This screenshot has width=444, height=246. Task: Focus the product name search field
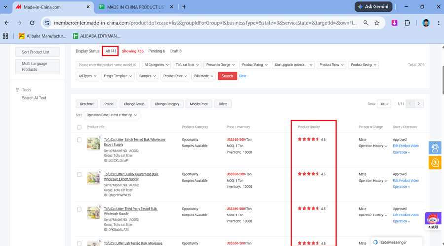click(108, 65)
